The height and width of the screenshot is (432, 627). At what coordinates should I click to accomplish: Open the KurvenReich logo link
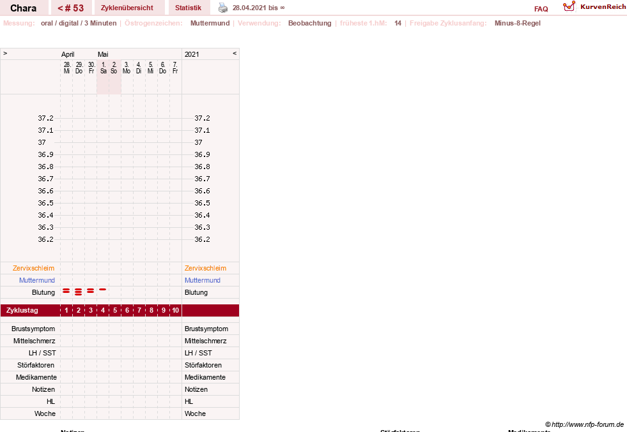coord(594,7)
